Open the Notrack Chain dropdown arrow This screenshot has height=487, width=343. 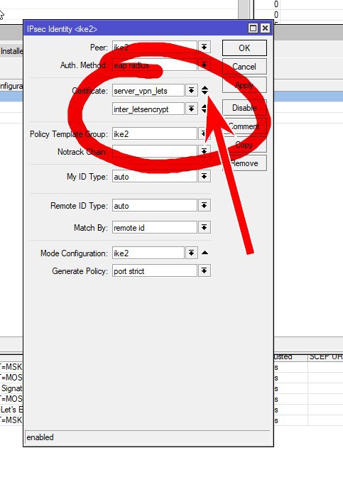pos(204,152)
